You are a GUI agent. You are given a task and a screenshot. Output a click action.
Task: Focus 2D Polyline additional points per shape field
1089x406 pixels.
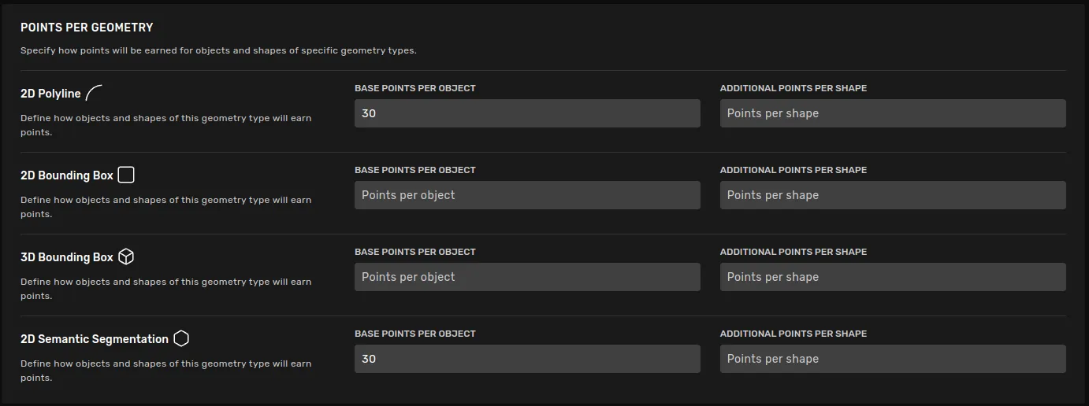(893, 113)
